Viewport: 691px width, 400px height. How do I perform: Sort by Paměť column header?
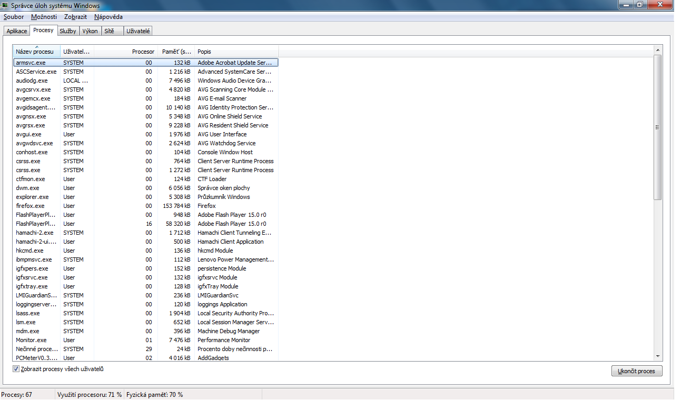176,52
